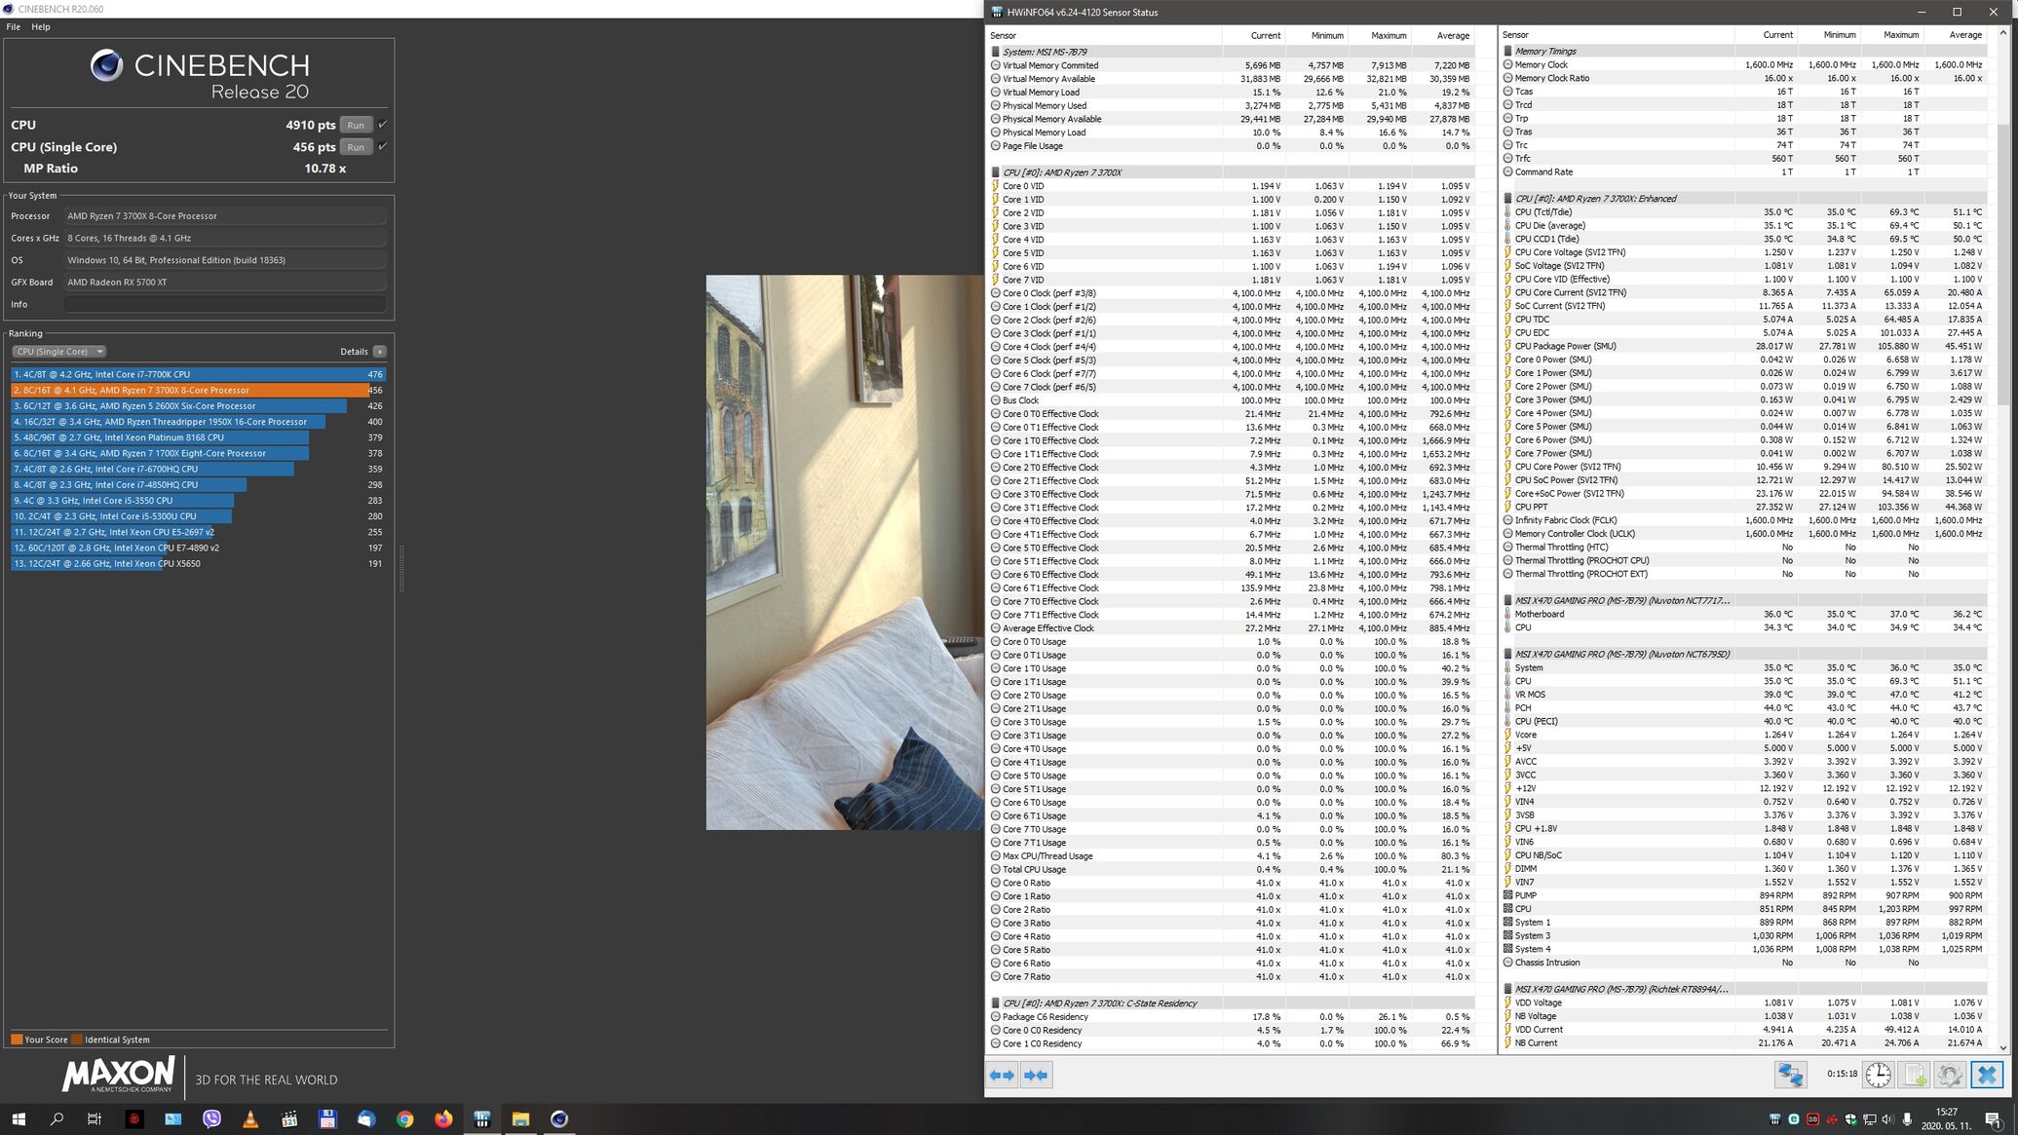Select the CPU (Tctl/Tdie) sensor row
Image resolution: width=2018 pixels, height=1135 pixels.
coord(1744,212)
